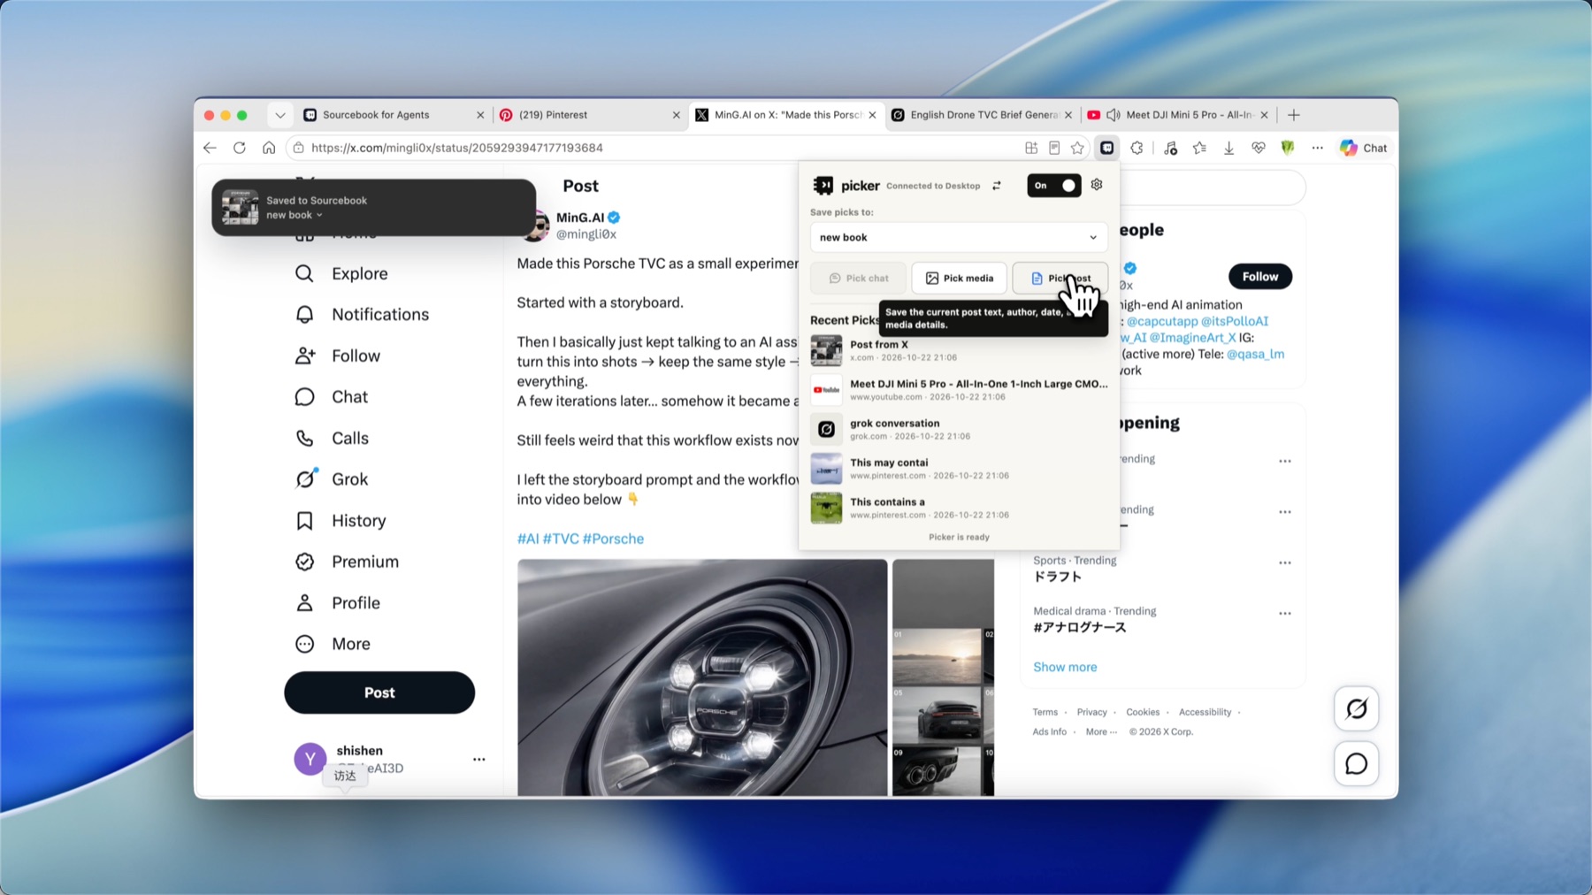This screenshot has height=895, width=1592.
Task: Open Explore in X sidebar
Action: [x=341, y=273]
